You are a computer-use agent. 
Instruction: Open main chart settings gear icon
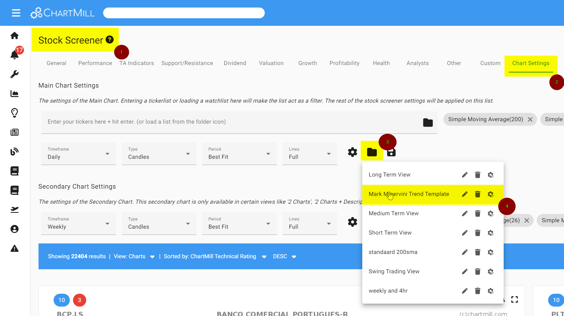[352, 152]
